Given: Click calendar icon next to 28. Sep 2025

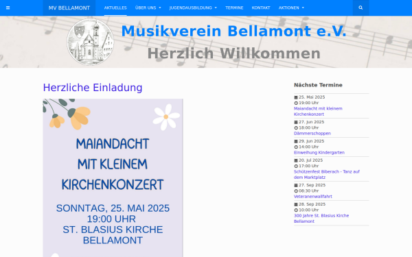Looking at the screenshot, I should pos(296,204).
